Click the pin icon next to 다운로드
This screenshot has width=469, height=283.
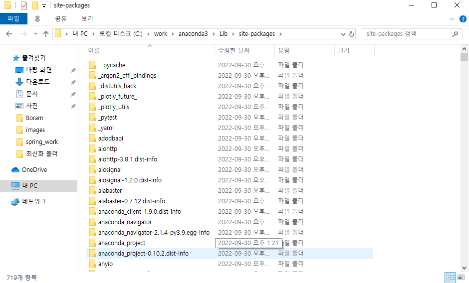(73, 82)
